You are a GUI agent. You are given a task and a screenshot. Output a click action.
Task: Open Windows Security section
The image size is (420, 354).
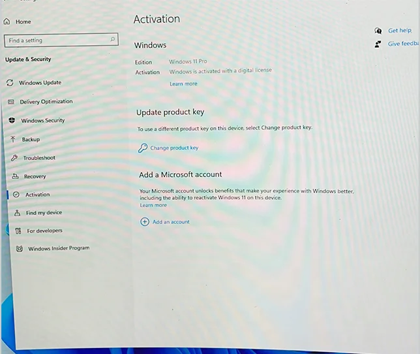[43, 120]
